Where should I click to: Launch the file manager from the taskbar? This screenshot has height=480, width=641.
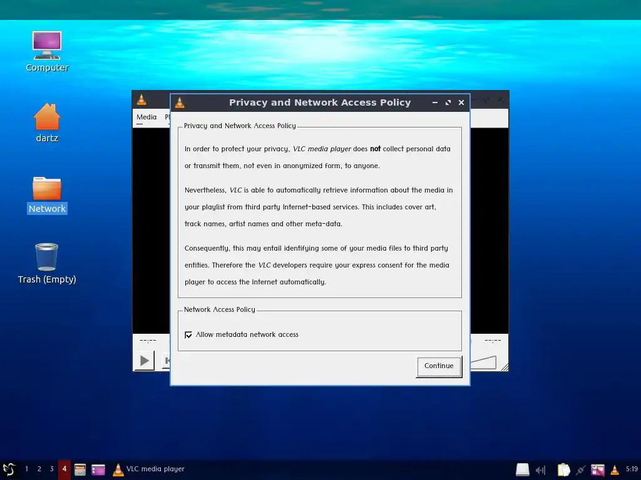coord(80,469)
